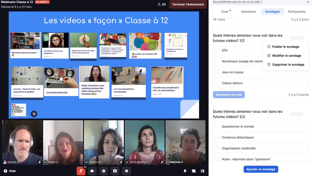This screenshot has width=312, height=176.
Task: Open the Questions tab
Action: click(x=249, y=12)
